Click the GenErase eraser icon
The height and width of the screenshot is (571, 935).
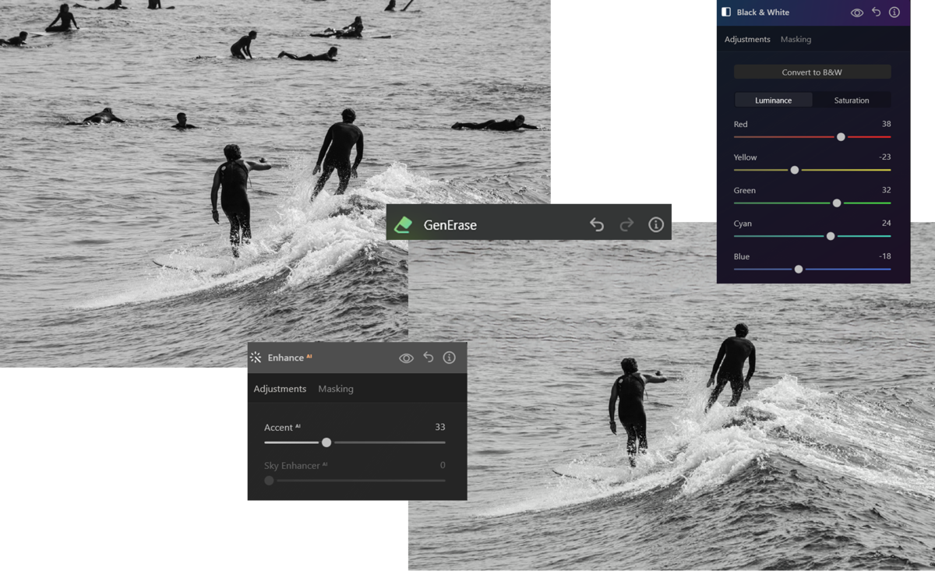pyautogui.click(x=403, y=225)
